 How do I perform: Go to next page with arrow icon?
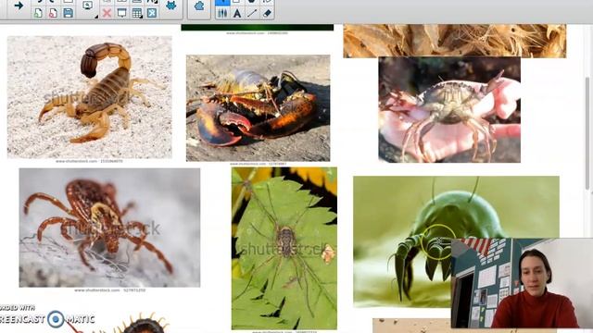19,6
